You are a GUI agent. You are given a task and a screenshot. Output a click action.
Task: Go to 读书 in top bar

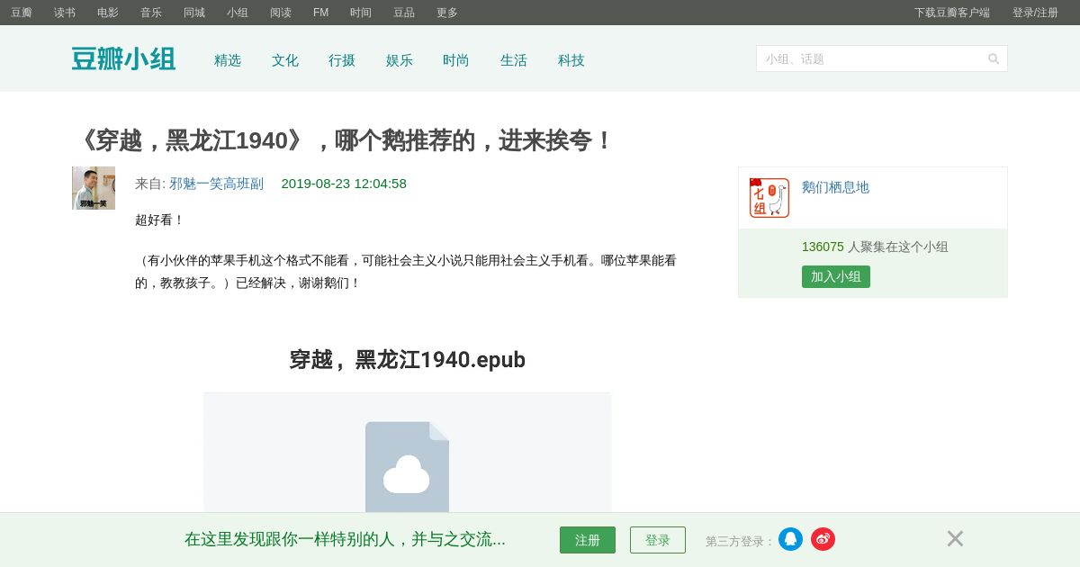[x=65, y=13]
